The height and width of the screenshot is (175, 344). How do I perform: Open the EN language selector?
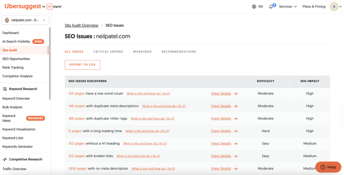[261, 7]
